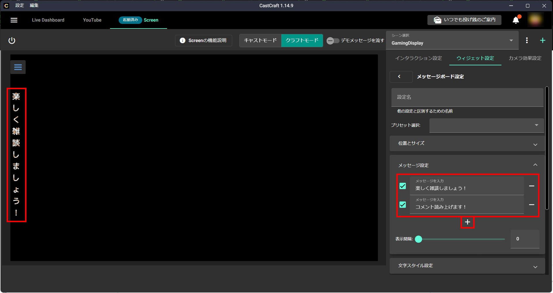
Task: Click the Screenの機能説明 button
Action: click(x=204, y=41)
